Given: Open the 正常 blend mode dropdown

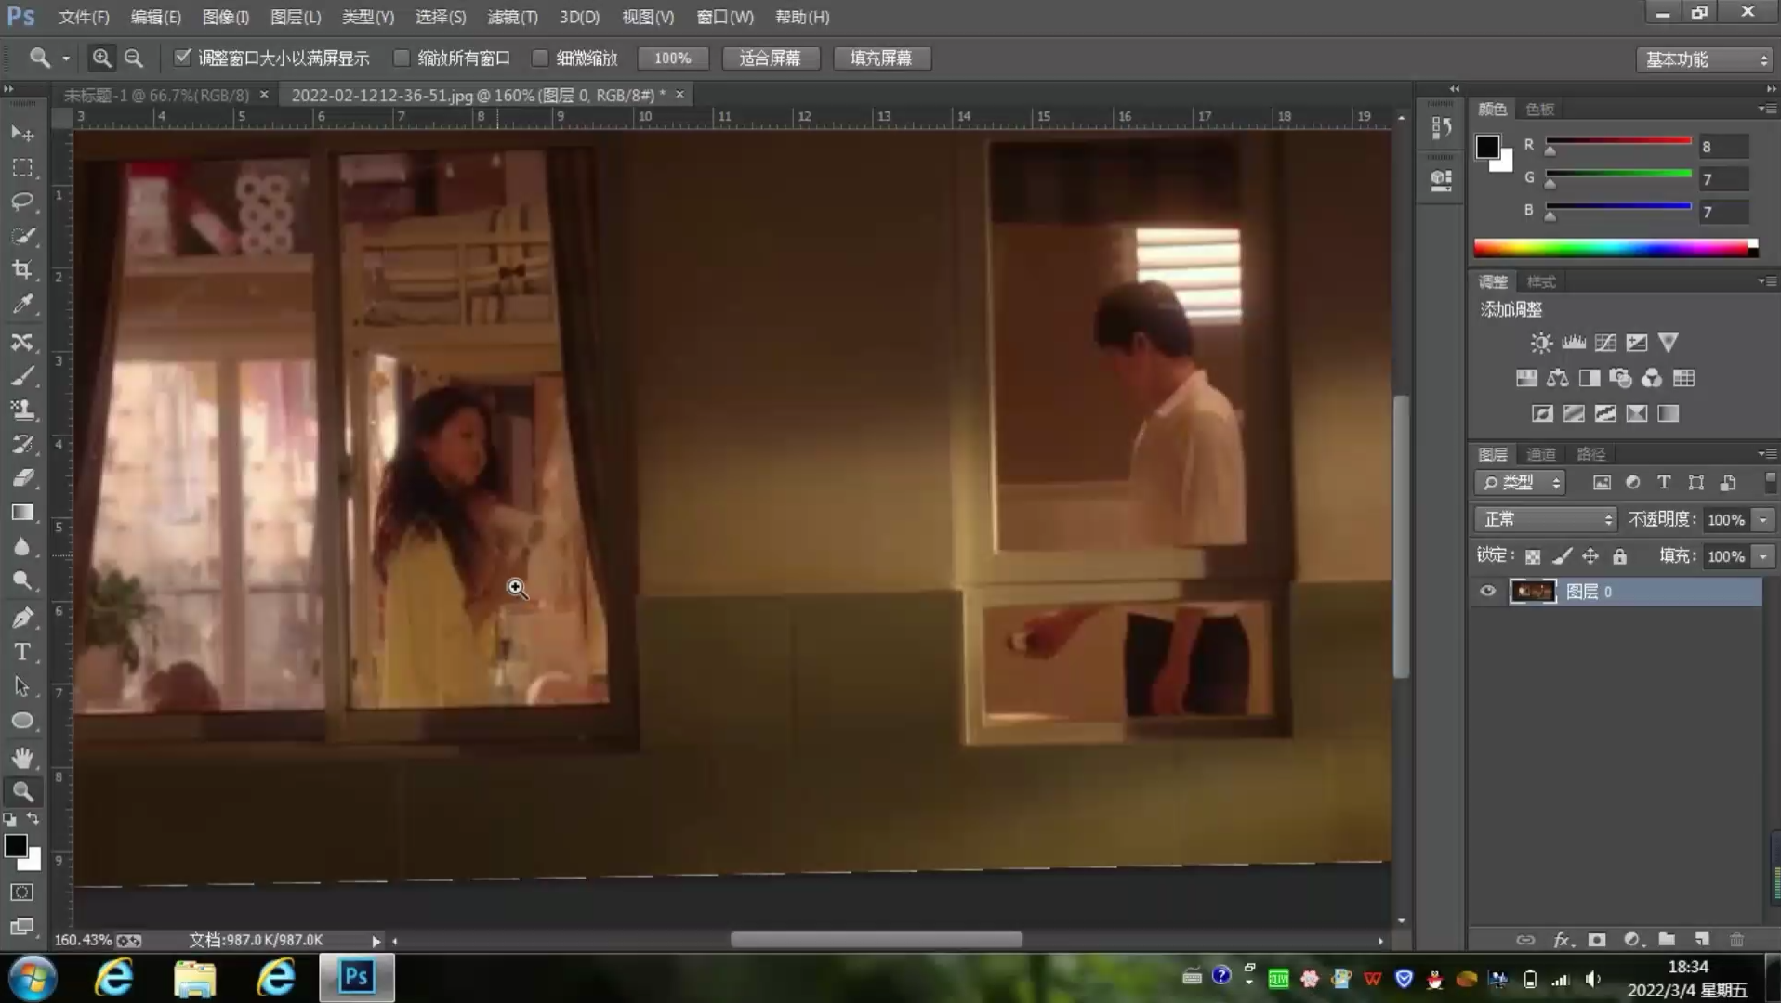Looking at the screenshot, I should (1546, 519).
